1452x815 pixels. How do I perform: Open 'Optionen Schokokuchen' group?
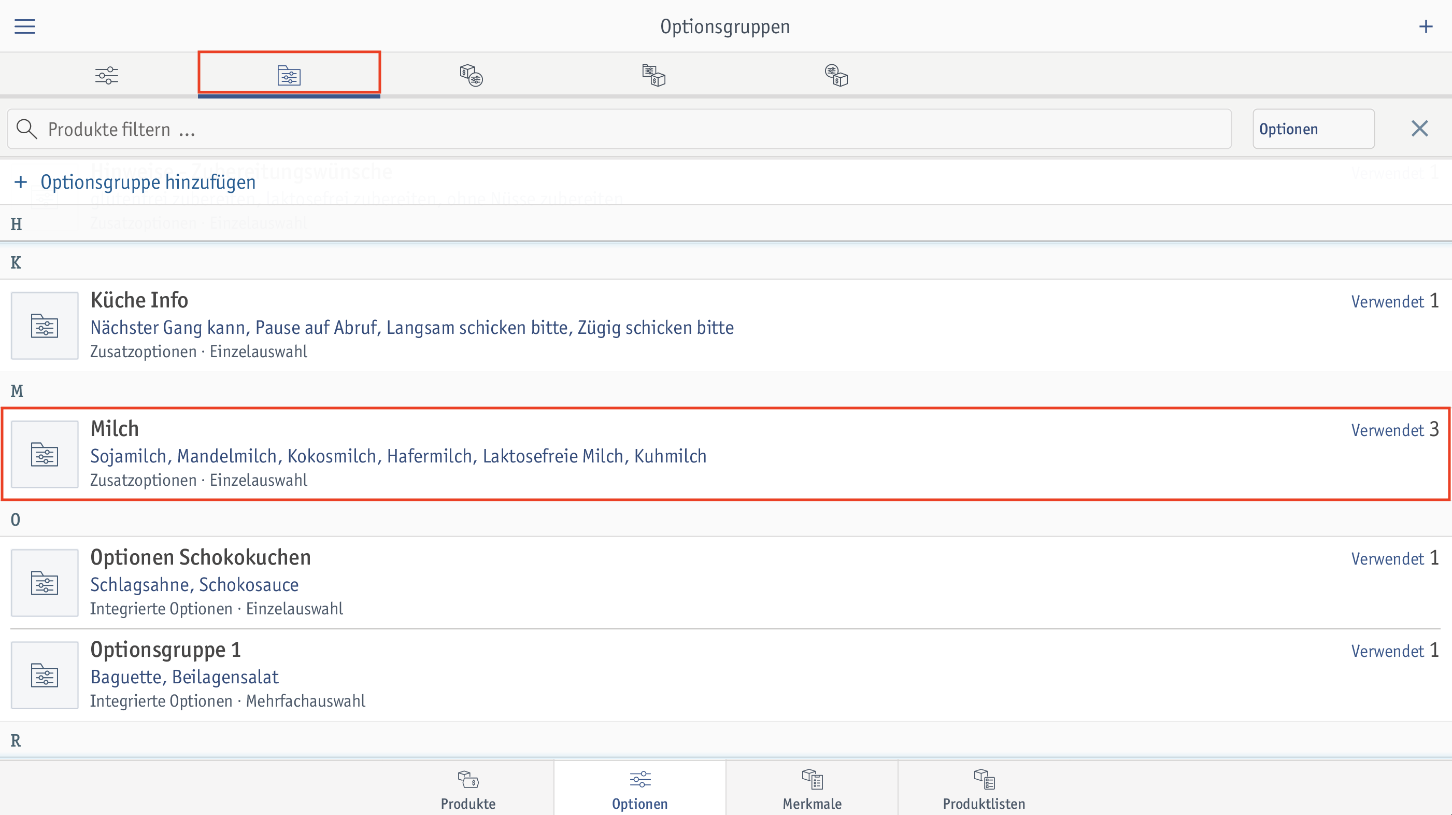726,583
